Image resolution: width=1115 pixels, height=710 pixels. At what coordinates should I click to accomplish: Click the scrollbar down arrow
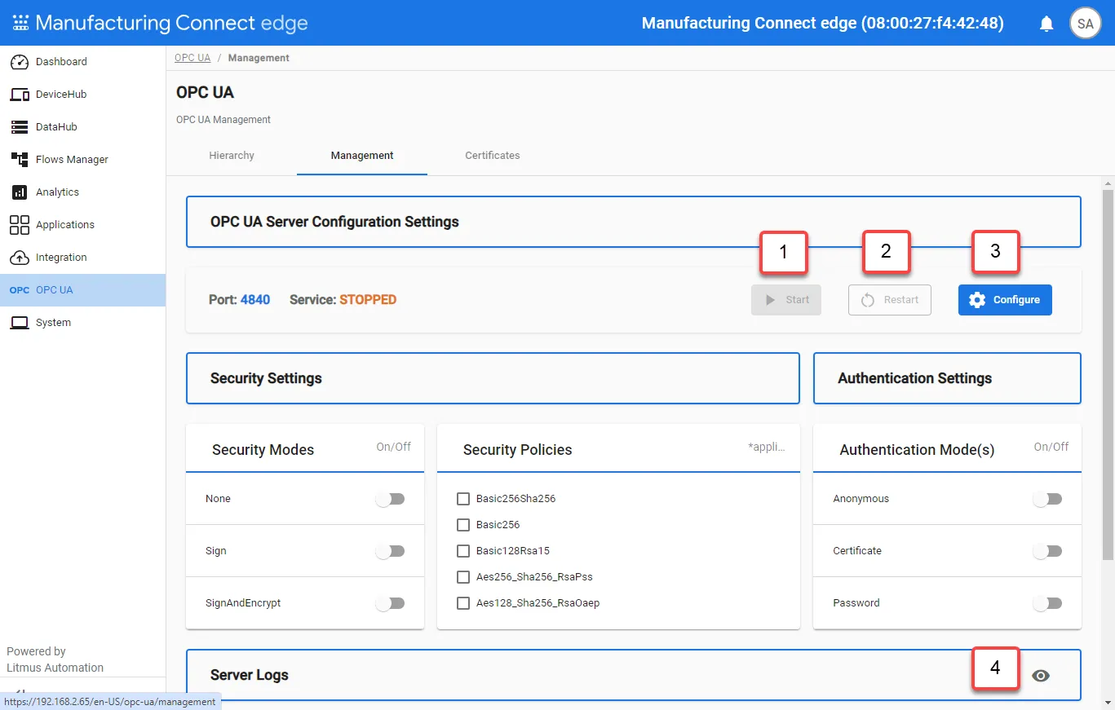coord(1108,702)
